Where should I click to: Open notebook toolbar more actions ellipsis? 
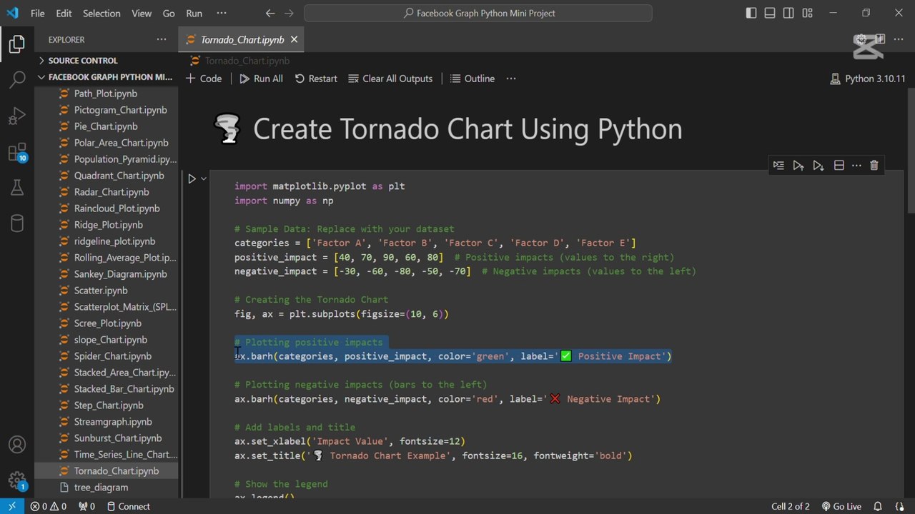511,79
